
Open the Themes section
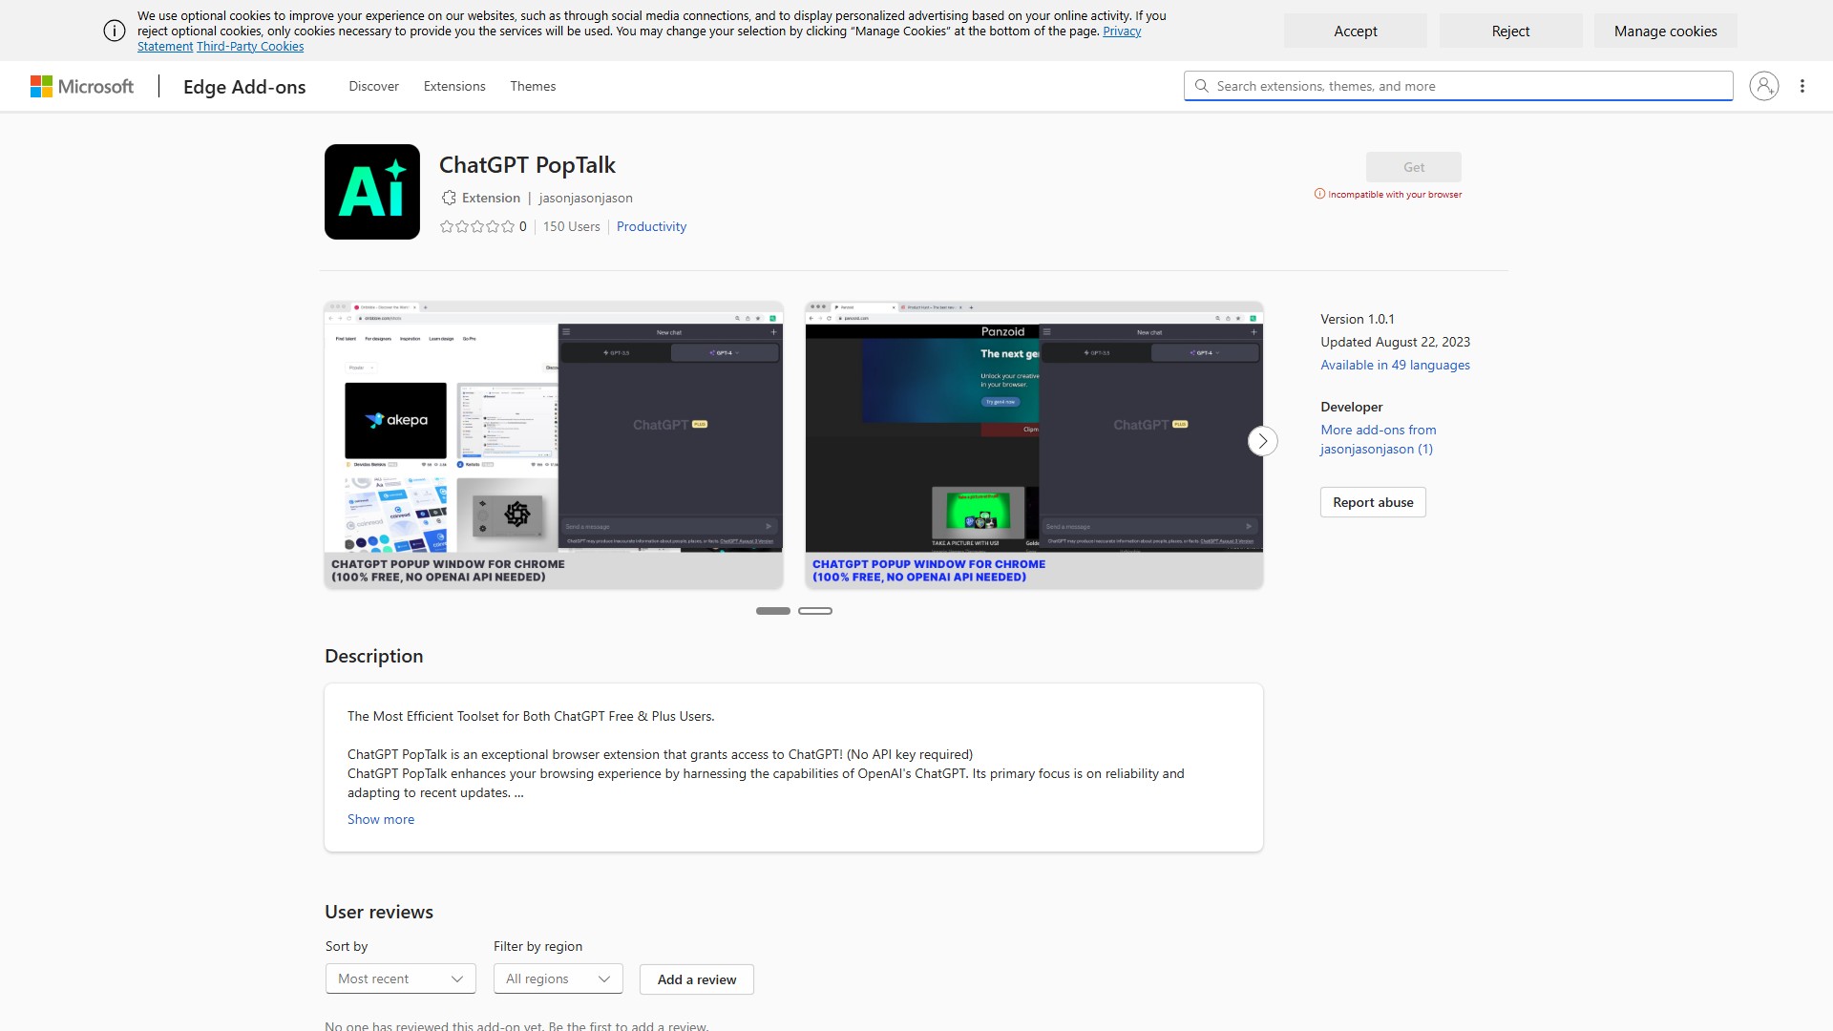click(x=533, y=86)
